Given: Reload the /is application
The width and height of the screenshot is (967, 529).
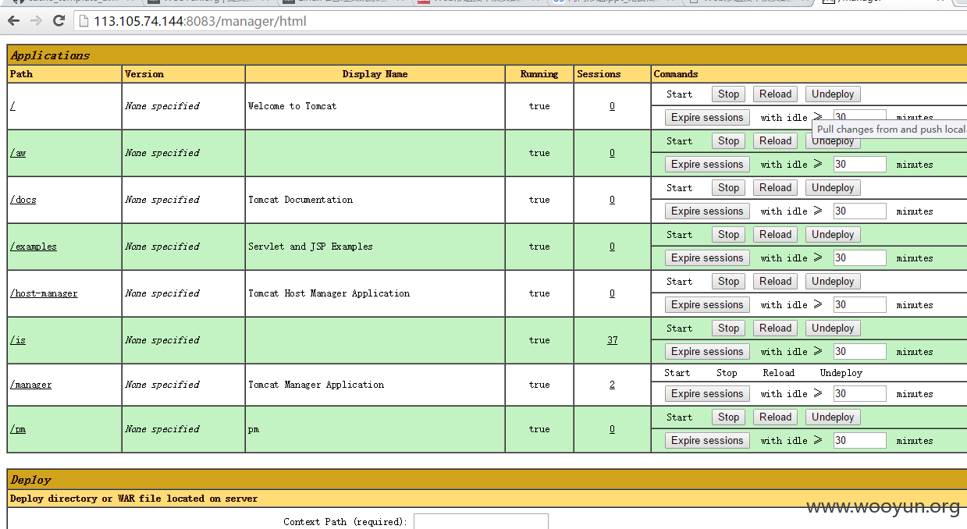Looking at the screenshot, I should tap(775, 328).
